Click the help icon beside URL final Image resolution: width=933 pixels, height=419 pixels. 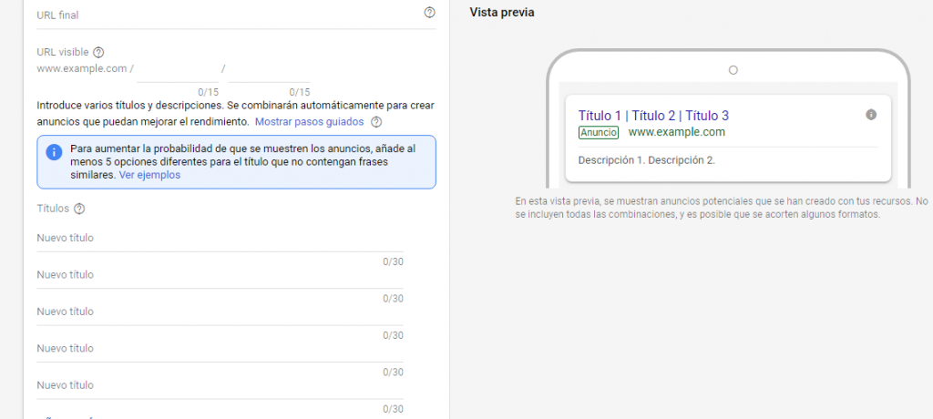click(x=430, y=13)
